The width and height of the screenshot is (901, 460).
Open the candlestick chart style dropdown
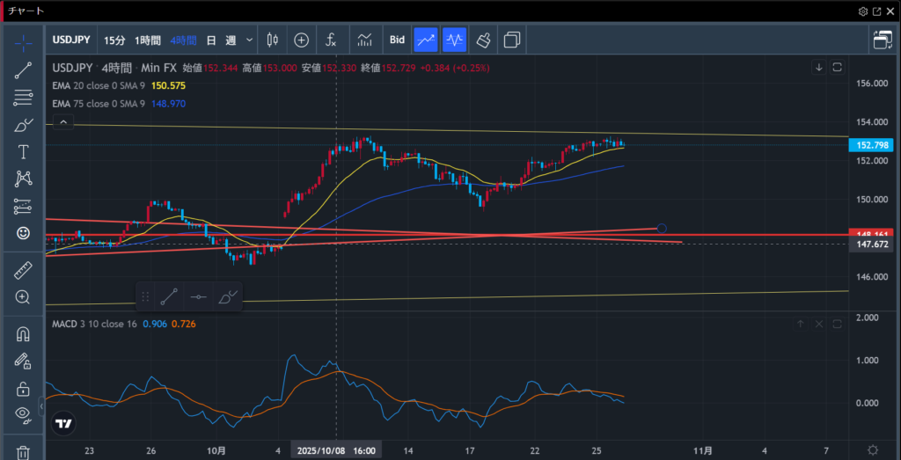pos(272,40)
